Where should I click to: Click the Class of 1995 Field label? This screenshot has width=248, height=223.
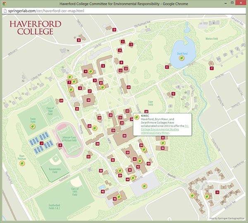click(x=75, y=192)
